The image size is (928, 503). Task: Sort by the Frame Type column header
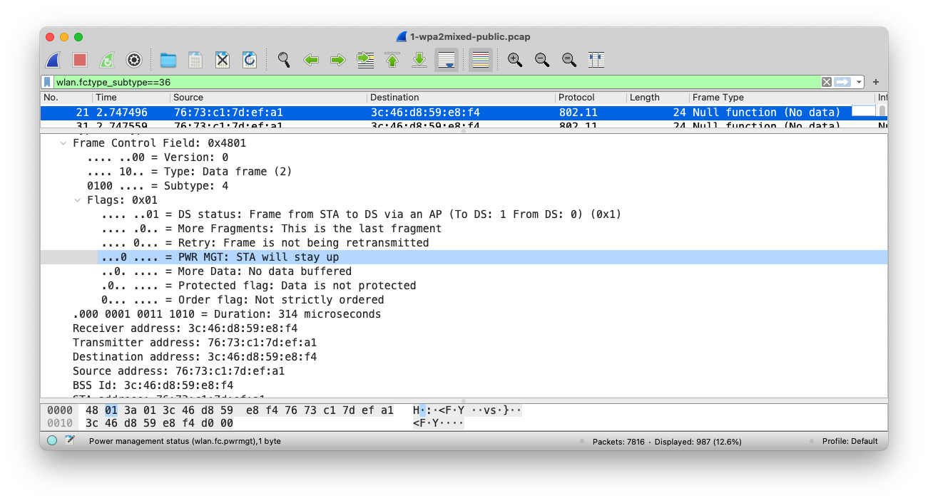click(718, 98)
